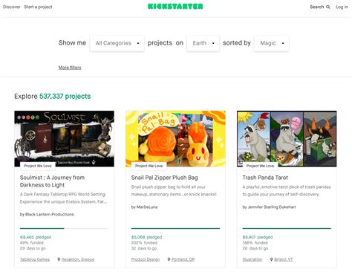
Task: Click '29 days to go' text
Action: (x=33, y=248)
